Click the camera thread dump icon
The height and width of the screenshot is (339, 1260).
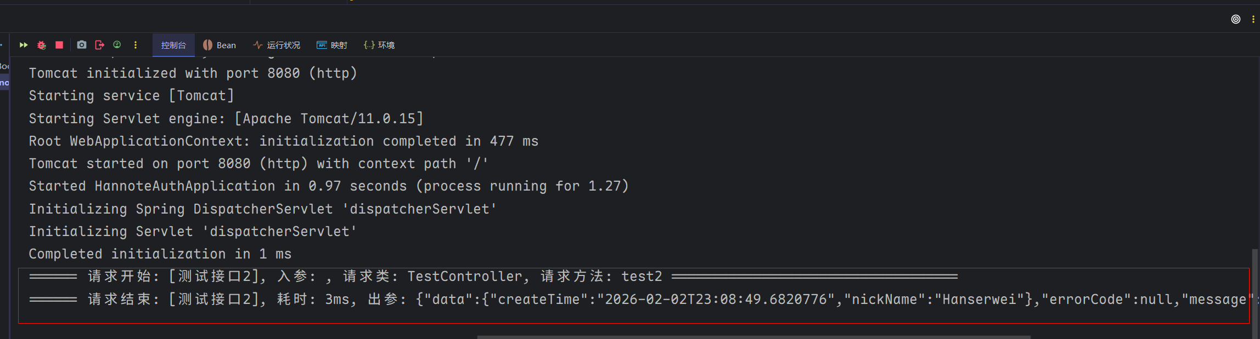pyautogui.click(x=82, y=45)
